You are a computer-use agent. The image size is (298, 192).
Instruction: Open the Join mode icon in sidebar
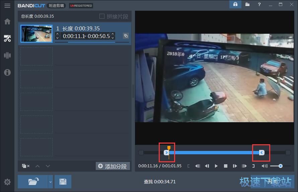click(7, 55)
